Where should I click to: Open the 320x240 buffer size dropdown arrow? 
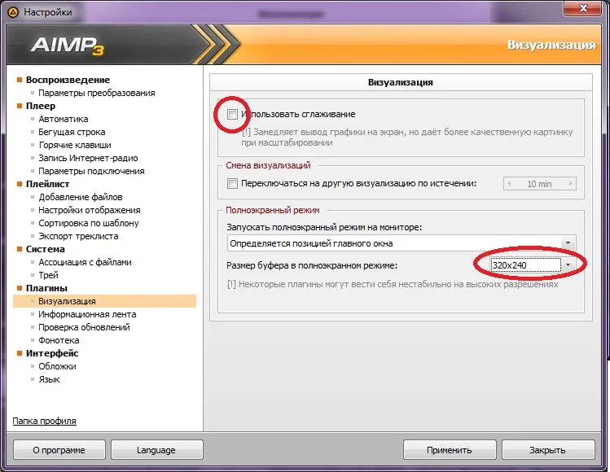[x=568, y=265]
